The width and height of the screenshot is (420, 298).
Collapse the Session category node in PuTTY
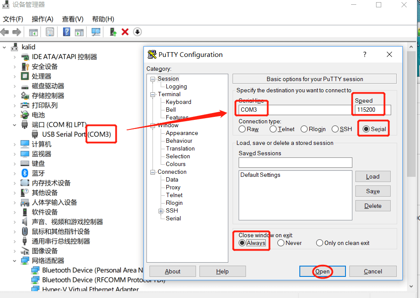point(152,79)
